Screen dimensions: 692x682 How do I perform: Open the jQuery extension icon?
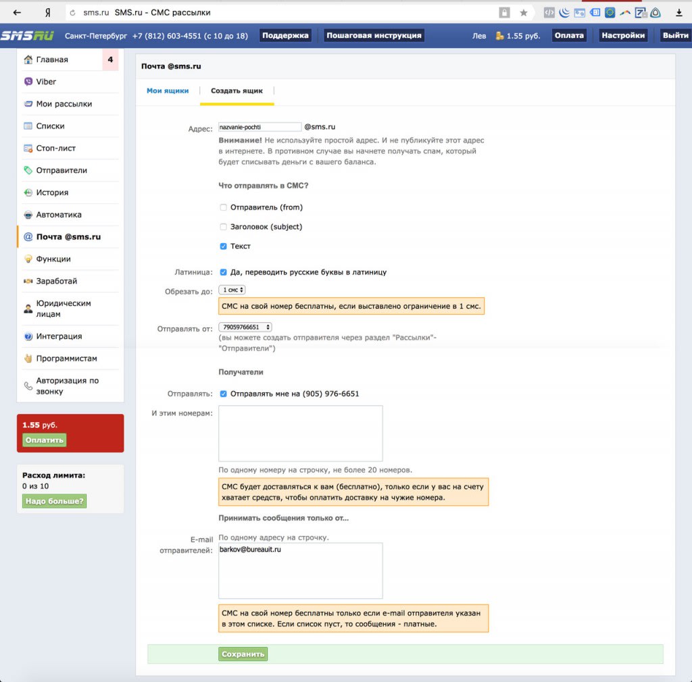tap(564, 13)
